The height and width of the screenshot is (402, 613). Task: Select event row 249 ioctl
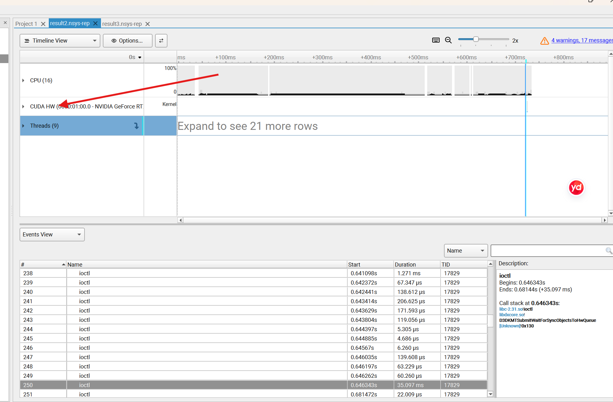(x=254, y=376)
